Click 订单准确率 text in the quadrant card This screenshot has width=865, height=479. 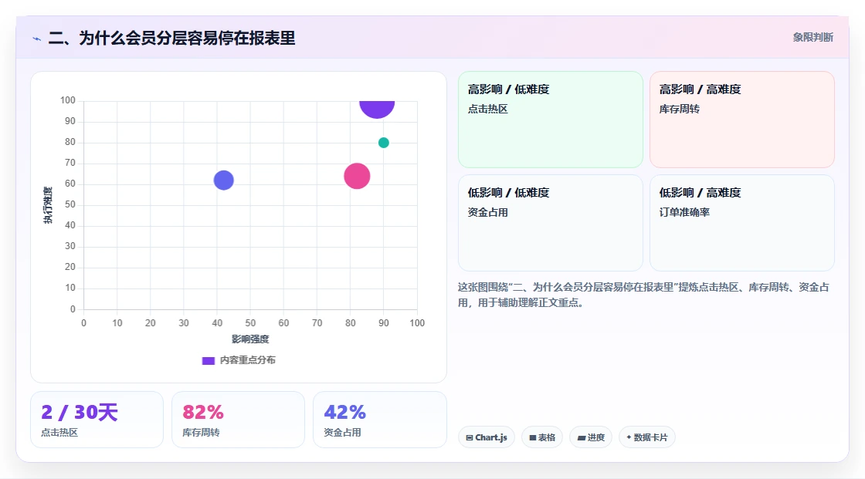684,212
